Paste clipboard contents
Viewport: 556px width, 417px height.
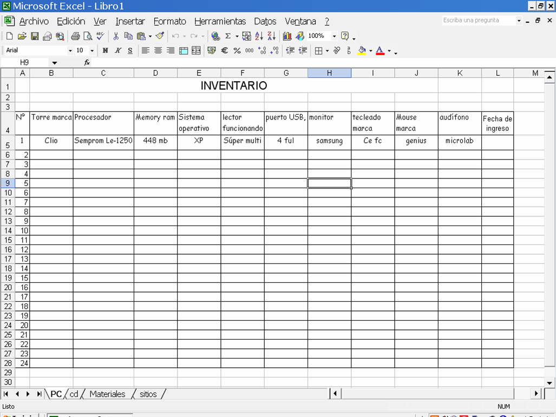pyautogui.click(x=141, y=36)
